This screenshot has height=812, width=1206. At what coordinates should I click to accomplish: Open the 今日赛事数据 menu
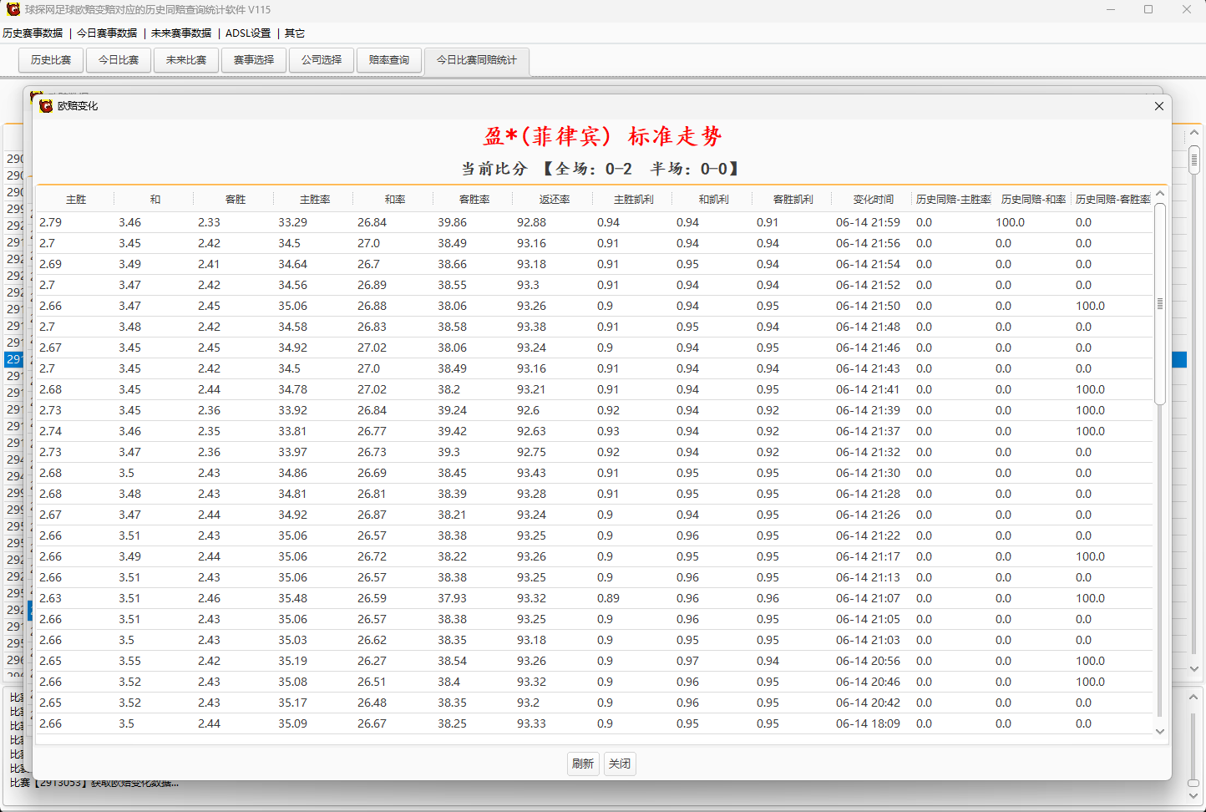tap(107, 33)
